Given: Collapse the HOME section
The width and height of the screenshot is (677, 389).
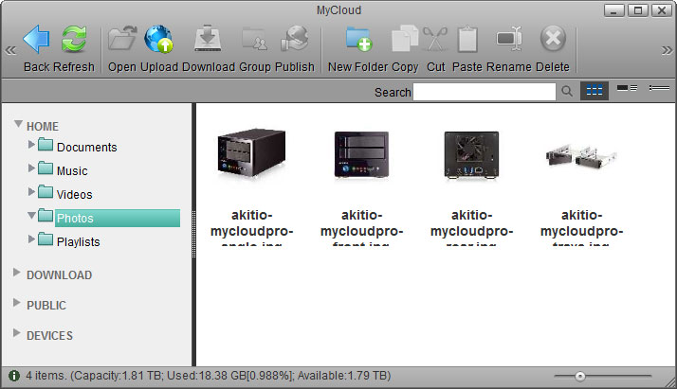Looking at the screenshot, I should (x=18, y=125).
